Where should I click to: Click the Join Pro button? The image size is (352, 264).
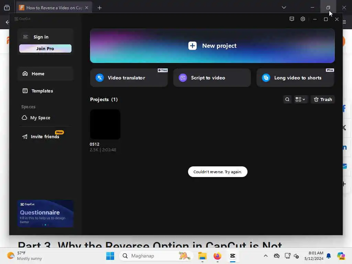(x=45, y=48)
